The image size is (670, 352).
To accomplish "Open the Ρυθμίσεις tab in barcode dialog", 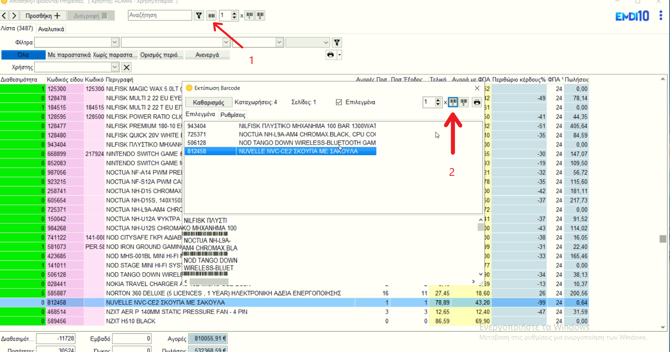I will [x=233, y=115].
